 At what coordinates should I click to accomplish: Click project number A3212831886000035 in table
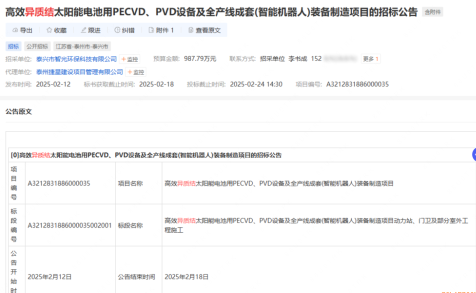(x=59, y=183)
